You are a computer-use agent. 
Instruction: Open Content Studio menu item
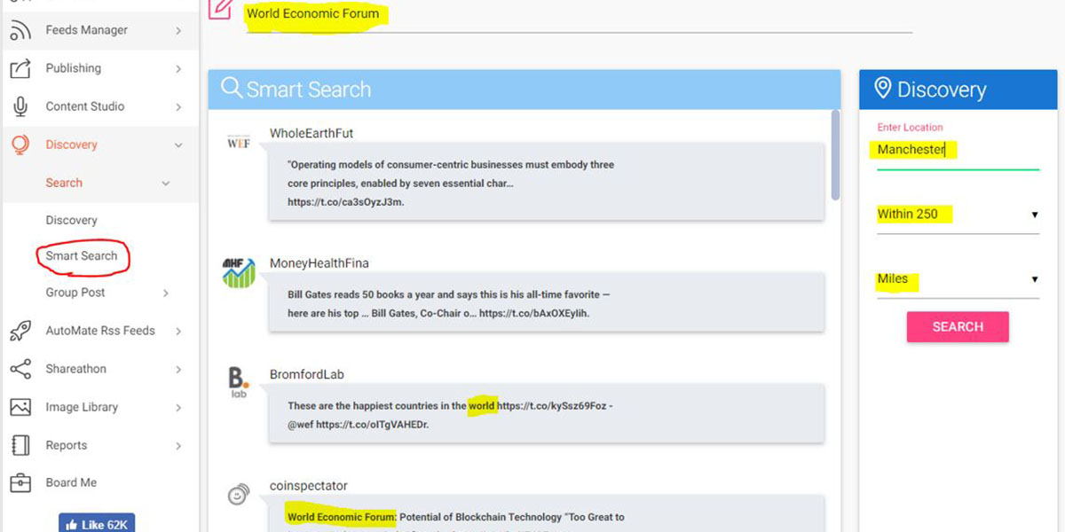pyautogui.click(x=85, y=106)
